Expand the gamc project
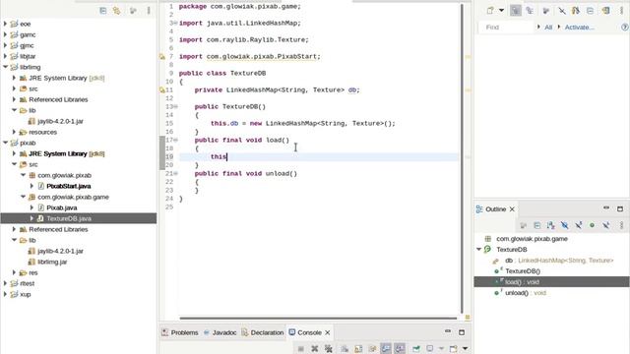Screen dimensions: 630x354 tap(5, 35)
